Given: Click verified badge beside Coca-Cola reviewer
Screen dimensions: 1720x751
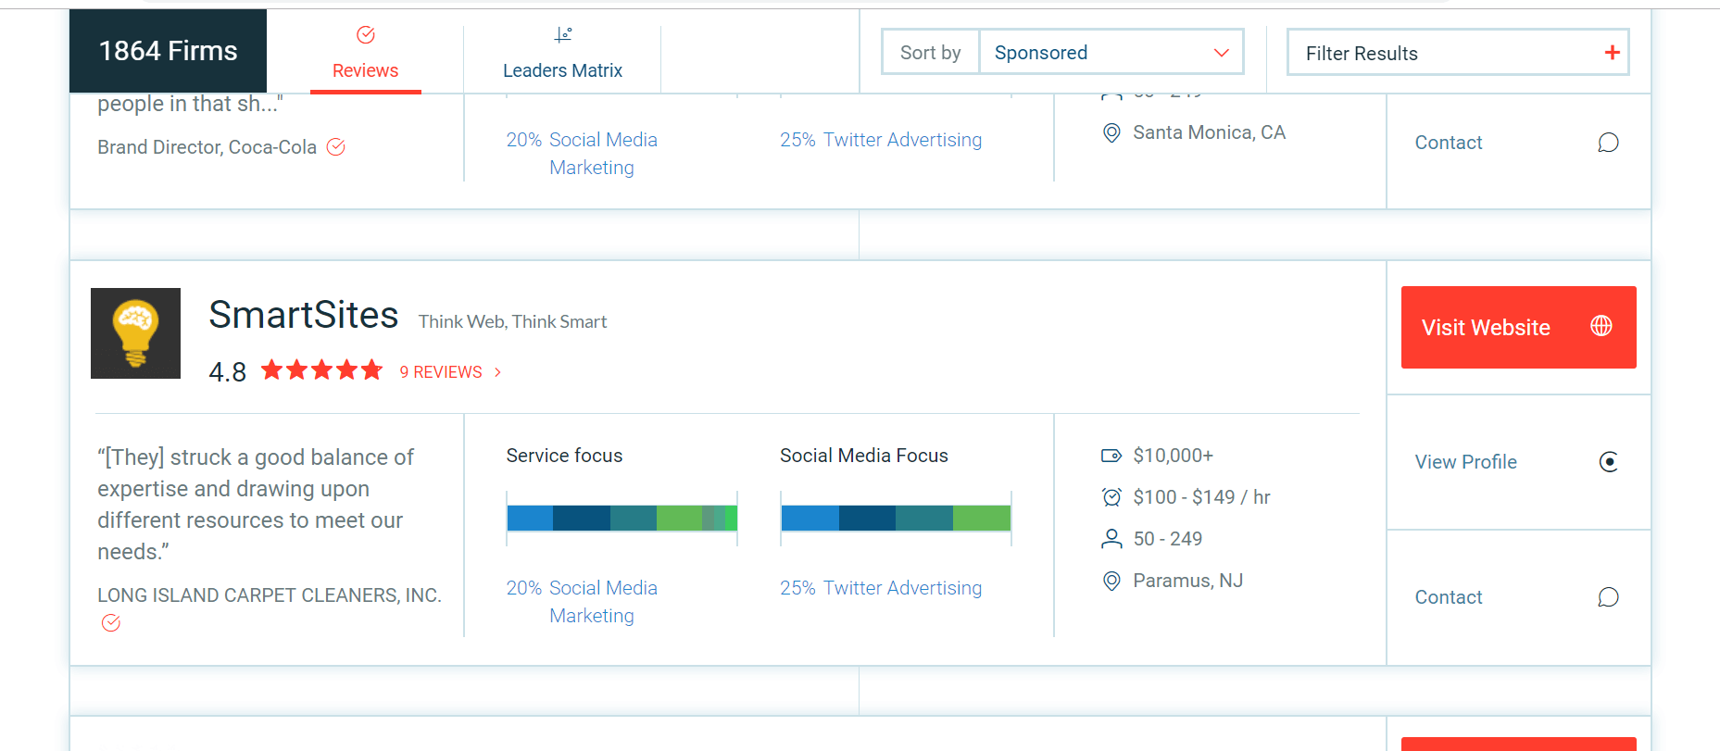Looking at the screenshot, I should coord(336,147).
